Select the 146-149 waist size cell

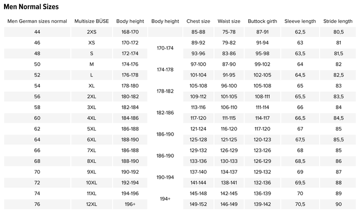click(229, 204)
